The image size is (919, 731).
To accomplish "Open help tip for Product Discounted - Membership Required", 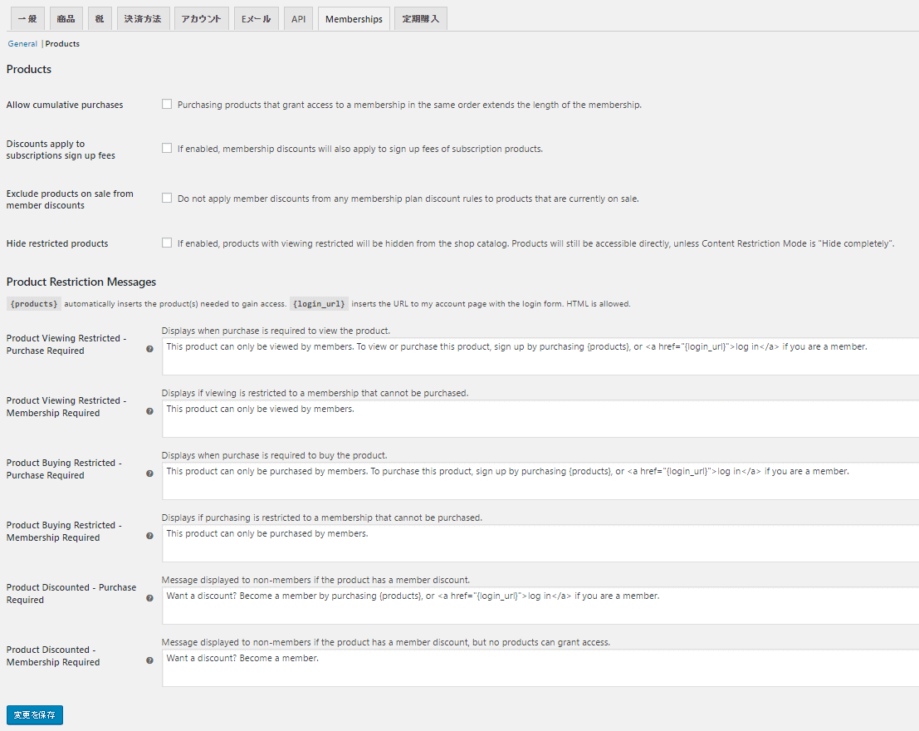I will click(x=149, y=660).
